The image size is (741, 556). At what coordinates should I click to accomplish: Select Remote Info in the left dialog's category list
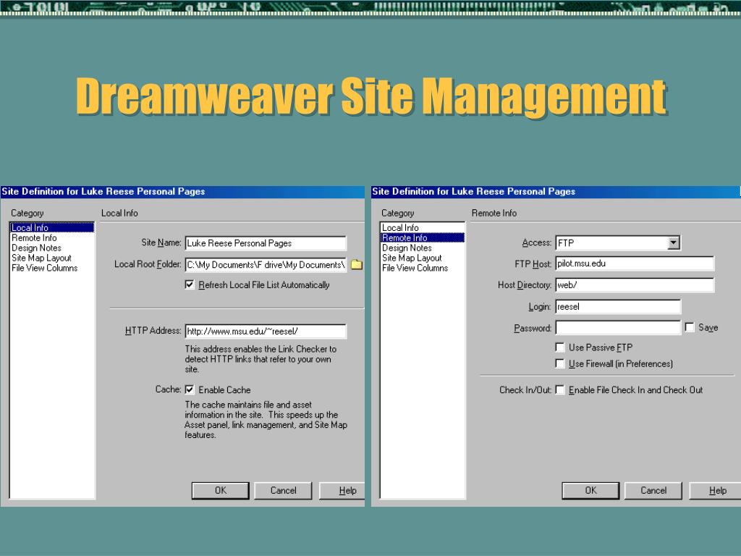pos(52,237)
